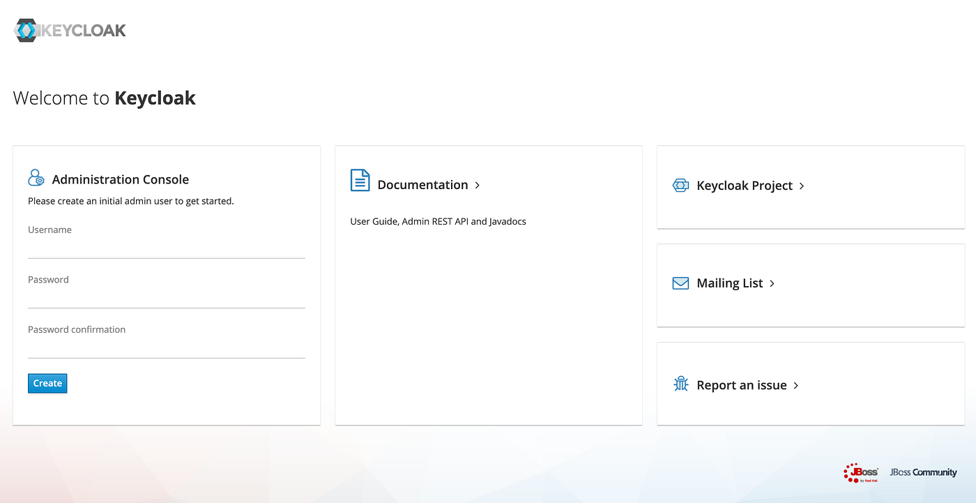Viewport: 976px width, 503px height.
Task: Click the chevron next to Documentation
Action: 478,185
